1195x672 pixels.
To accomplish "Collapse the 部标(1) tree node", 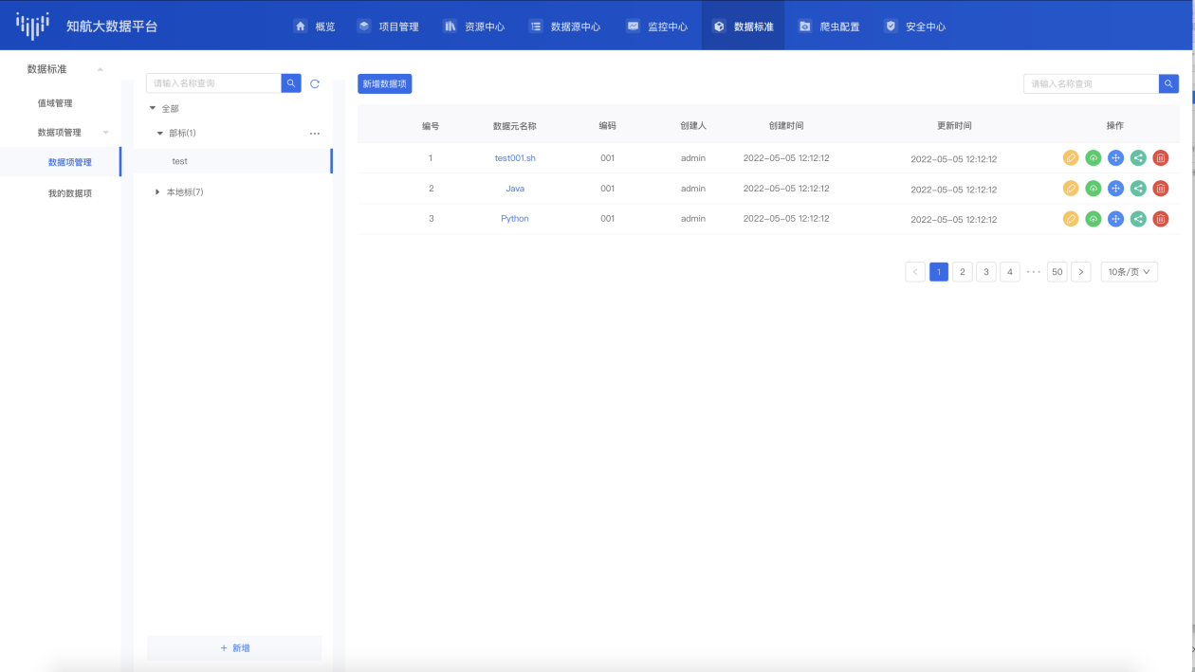I will tap(160, 134).
